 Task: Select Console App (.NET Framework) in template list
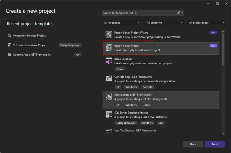pyautogui.click(x=161, y=82)
